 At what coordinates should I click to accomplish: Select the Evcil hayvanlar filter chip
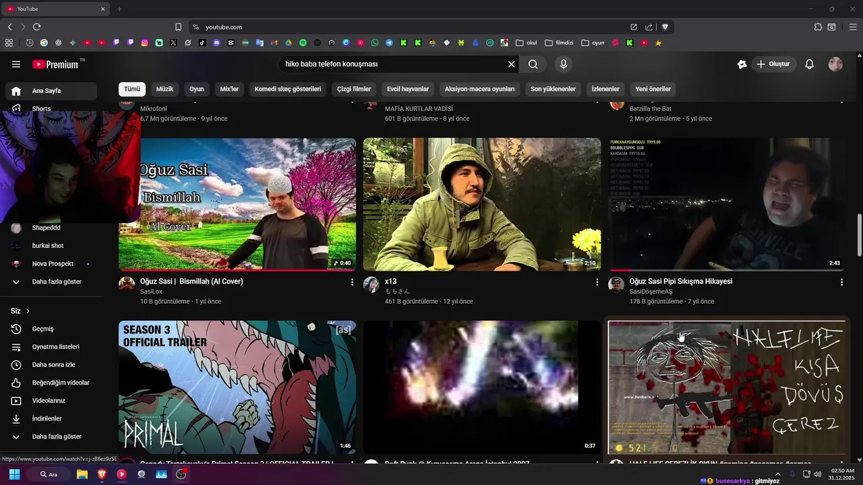point(408,89)
